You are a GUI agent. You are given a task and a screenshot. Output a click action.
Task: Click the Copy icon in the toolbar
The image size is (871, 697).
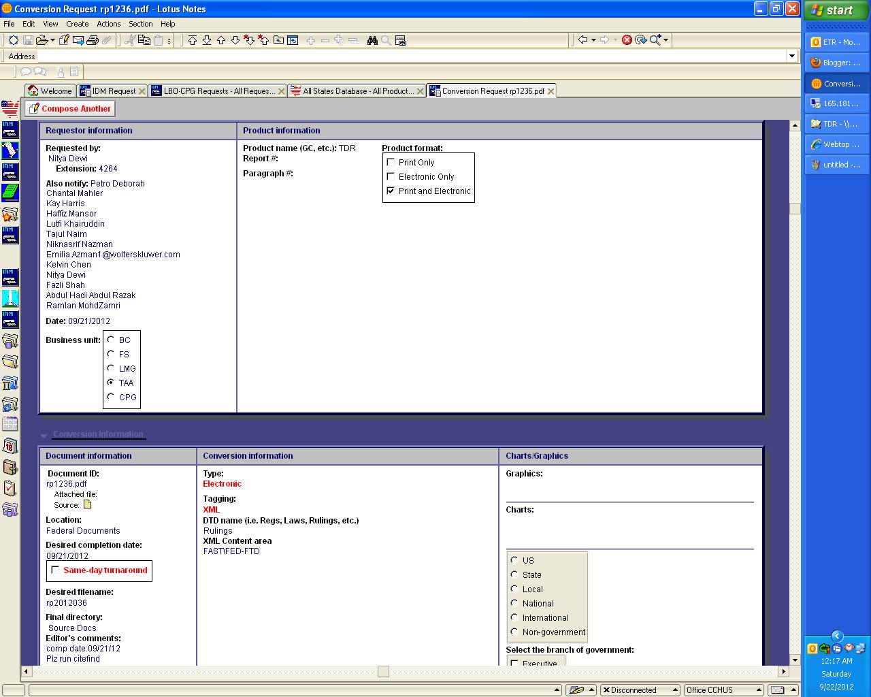point(145,40)
